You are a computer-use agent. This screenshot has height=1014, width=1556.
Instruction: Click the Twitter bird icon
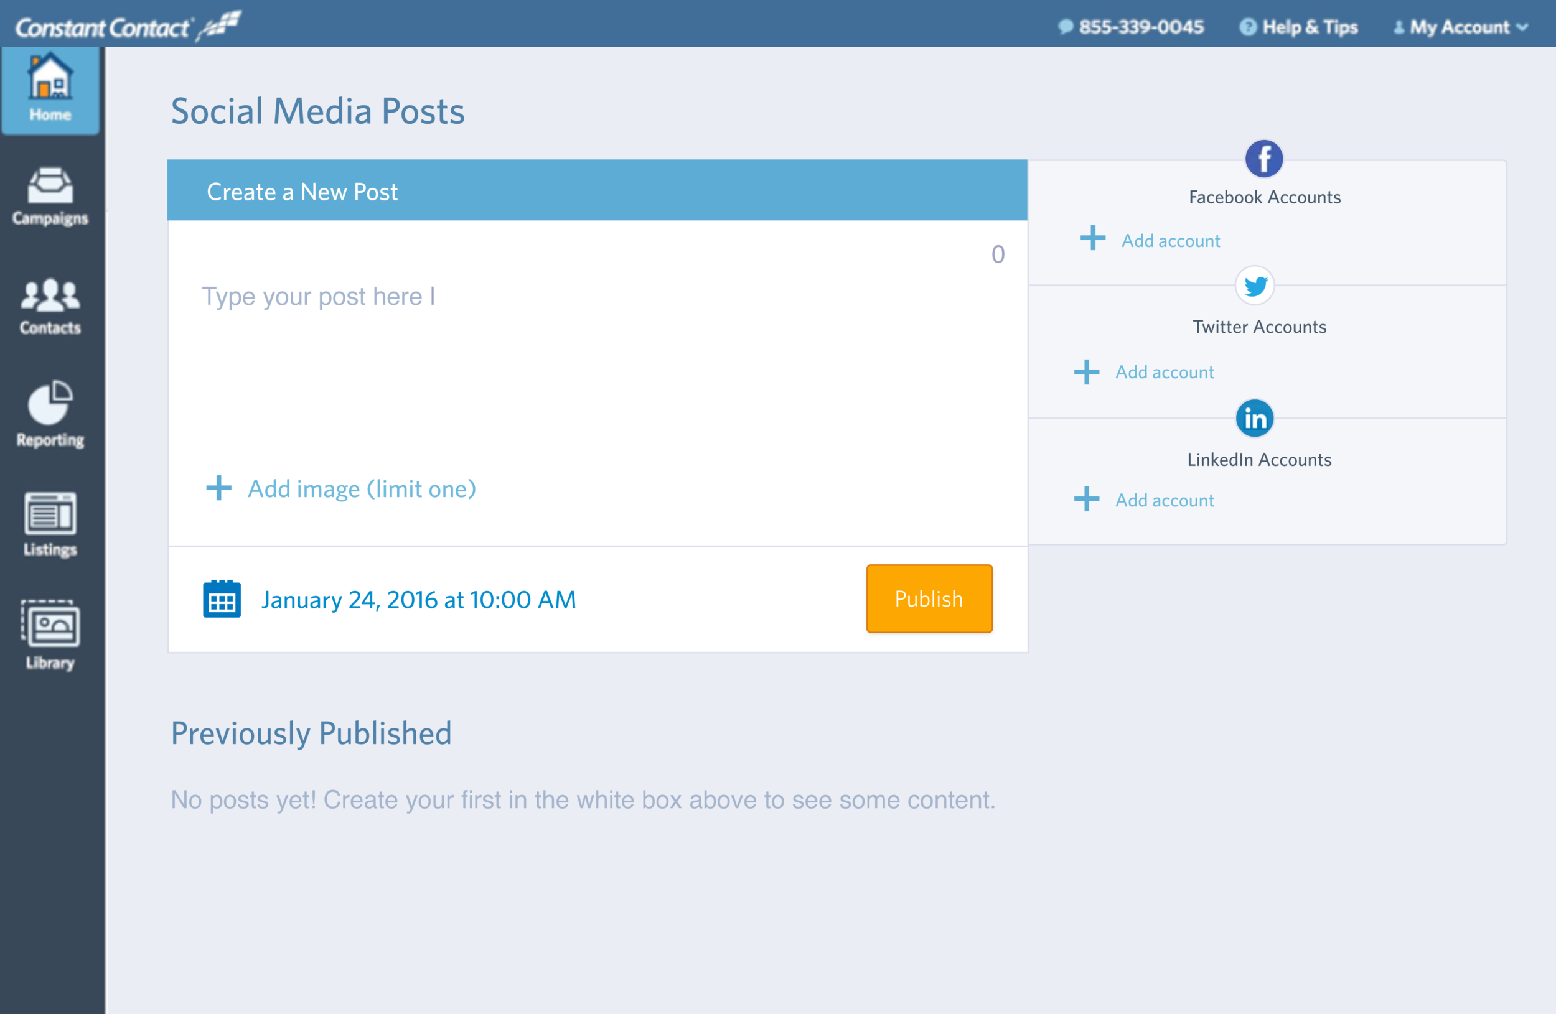click(x=1255, y=286)
